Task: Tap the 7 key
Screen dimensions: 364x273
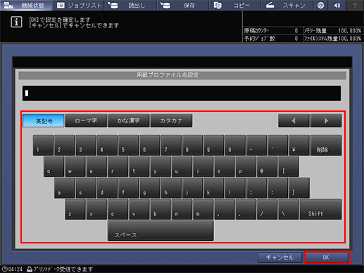Action: [x=171, y=145]
